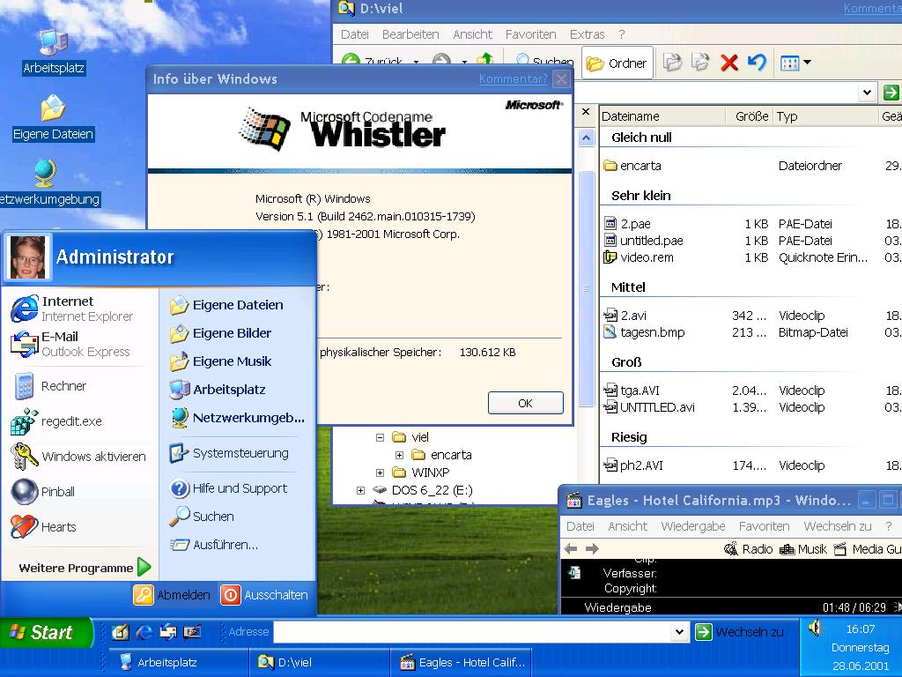This screenshot has width=902, height=677.
Task: Select the Arbeitsplatz desktop icon
Action: point(54,52)
